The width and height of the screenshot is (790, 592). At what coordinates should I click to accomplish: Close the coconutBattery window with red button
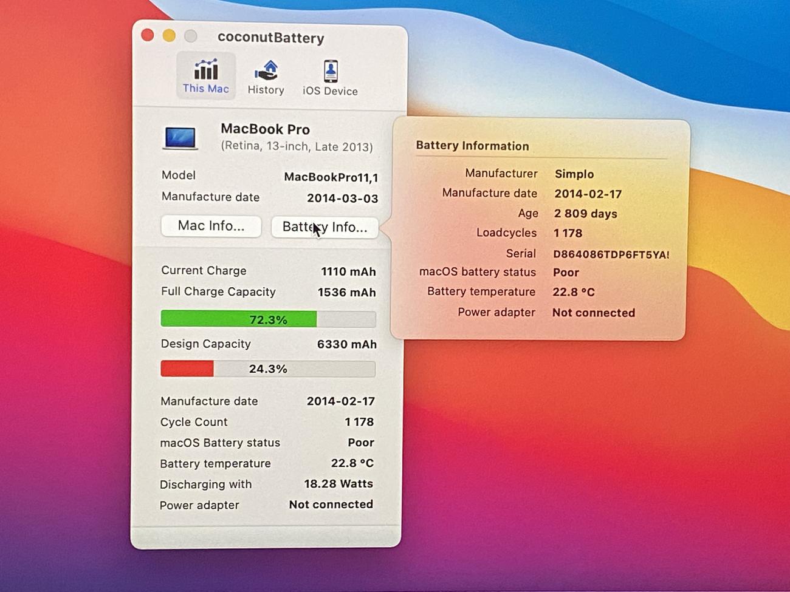(x=147, y=35)
